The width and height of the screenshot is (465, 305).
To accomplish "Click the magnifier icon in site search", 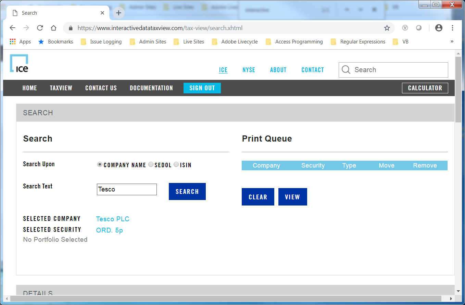I will [346, 70].
